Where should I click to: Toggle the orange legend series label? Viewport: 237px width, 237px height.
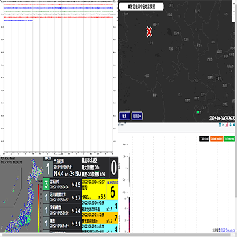pos(217,139)
